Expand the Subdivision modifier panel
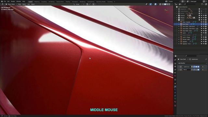 [179, 67]
